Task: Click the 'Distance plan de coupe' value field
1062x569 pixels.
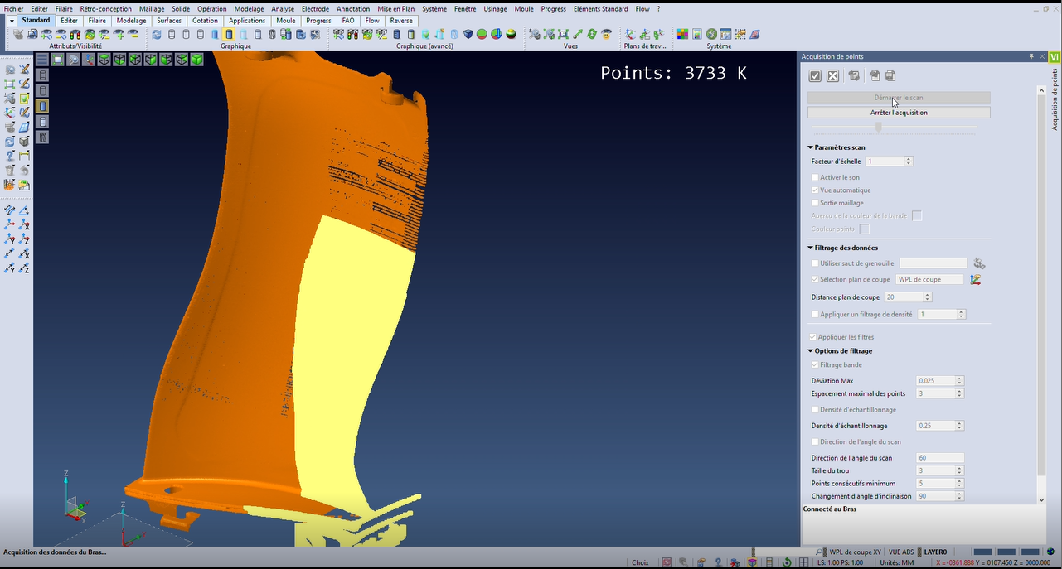Action: [903, 297]
